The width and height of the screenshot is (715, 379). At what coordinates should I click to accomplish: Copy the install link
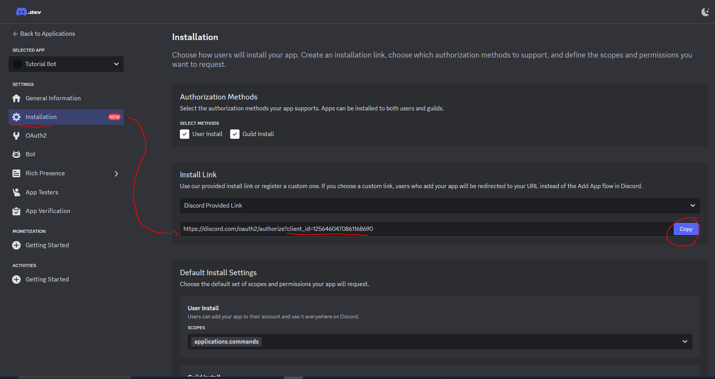point(686,229)
